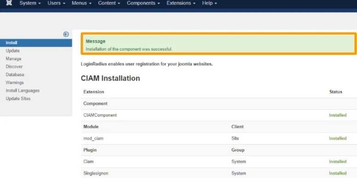Click the Site client cell
357x178 pixels.
pyautogui.click(x=235, y=138)
